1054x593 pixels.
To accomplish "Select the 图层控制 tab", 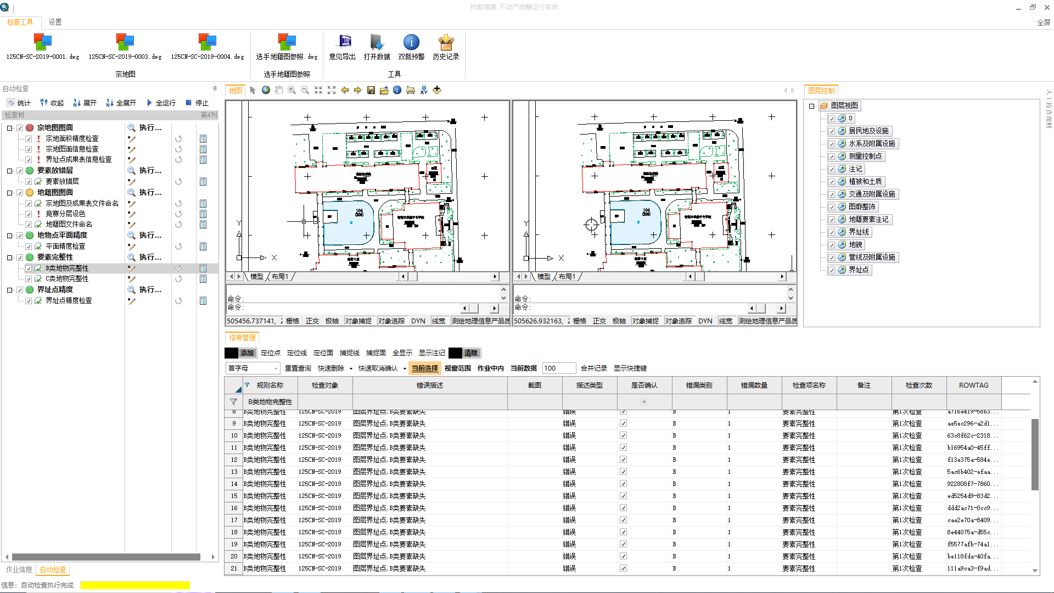I will [821, 91].
